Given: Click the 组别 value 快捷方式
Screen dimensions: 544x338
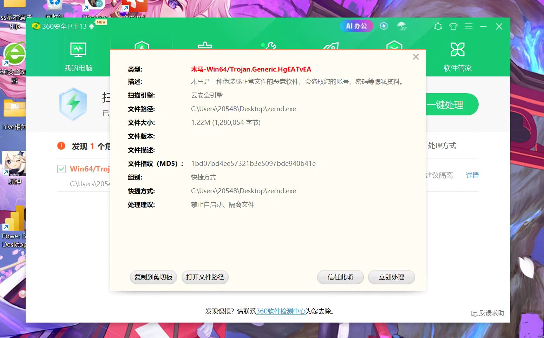Looking at the screenshot, I should [x=204, y=177].
